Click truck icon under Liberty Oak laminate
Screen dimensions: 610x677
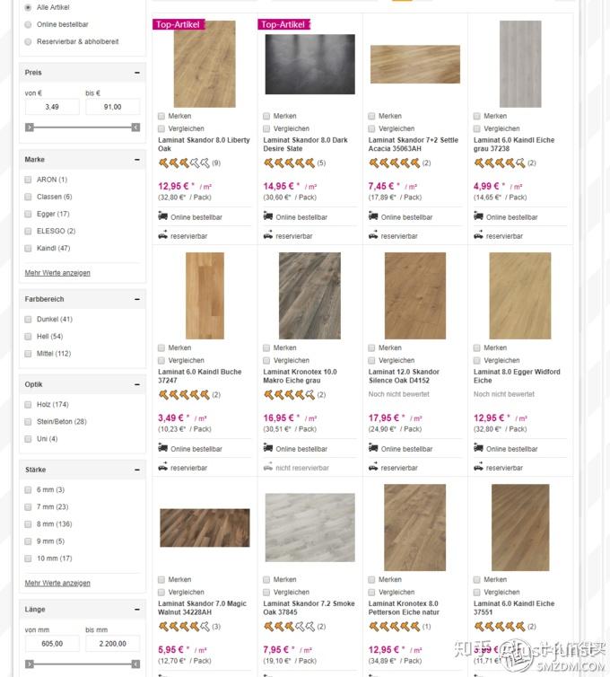[162, 215]
